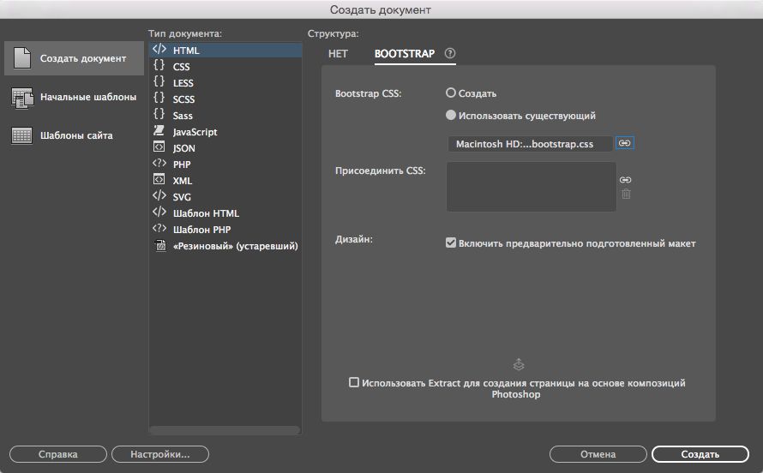763x473 pixels.
Task: Open the Создать документ category
Action: [x=74, y=58]
